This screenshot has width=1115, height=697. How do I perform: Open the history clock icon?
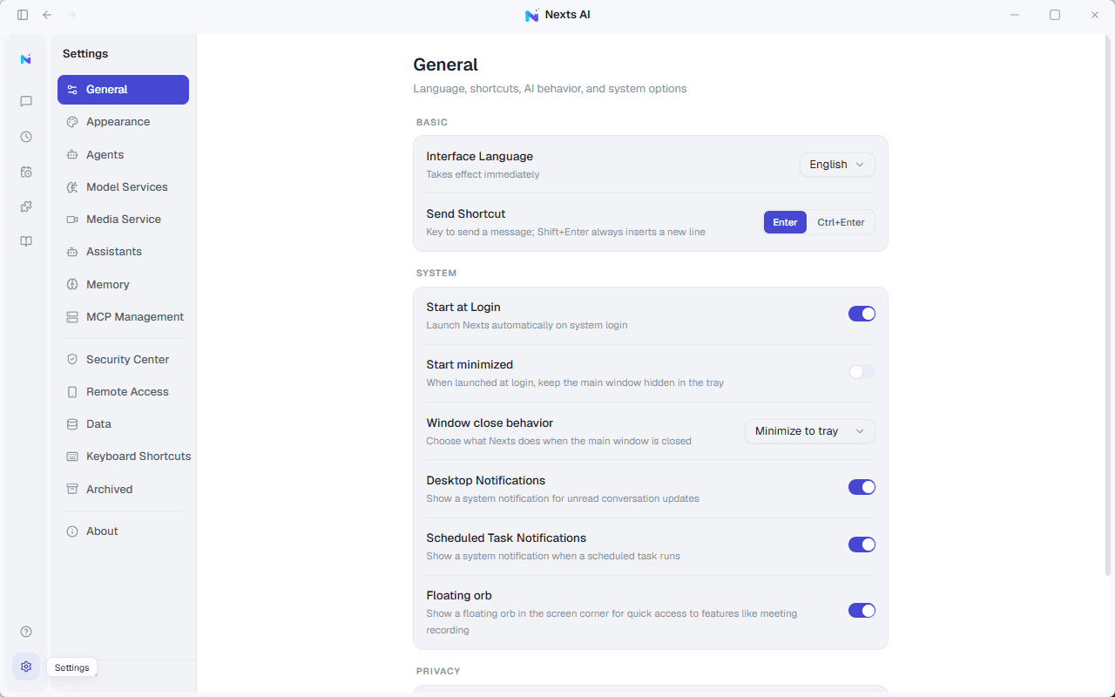click(26, 137)
